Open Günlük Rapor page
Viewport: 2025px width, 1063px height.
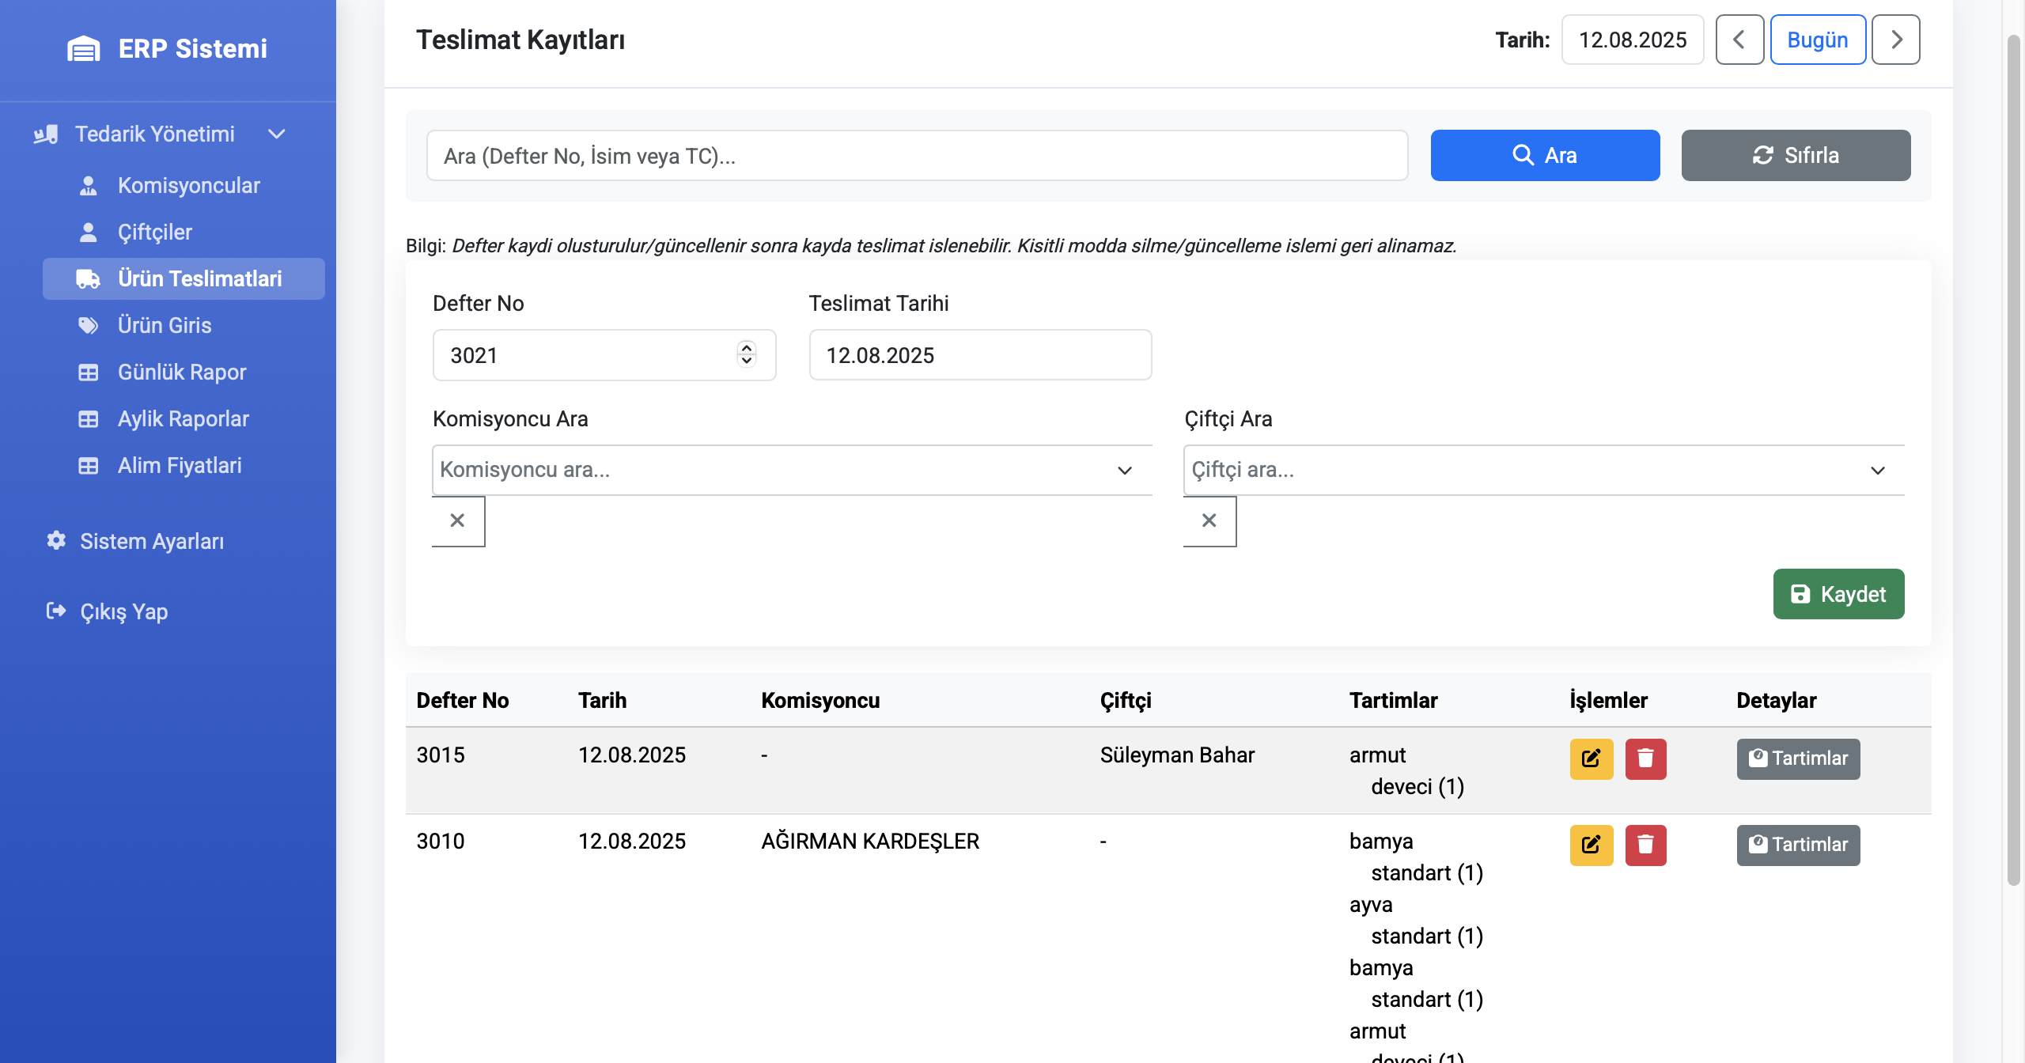[x=182, y=372]
